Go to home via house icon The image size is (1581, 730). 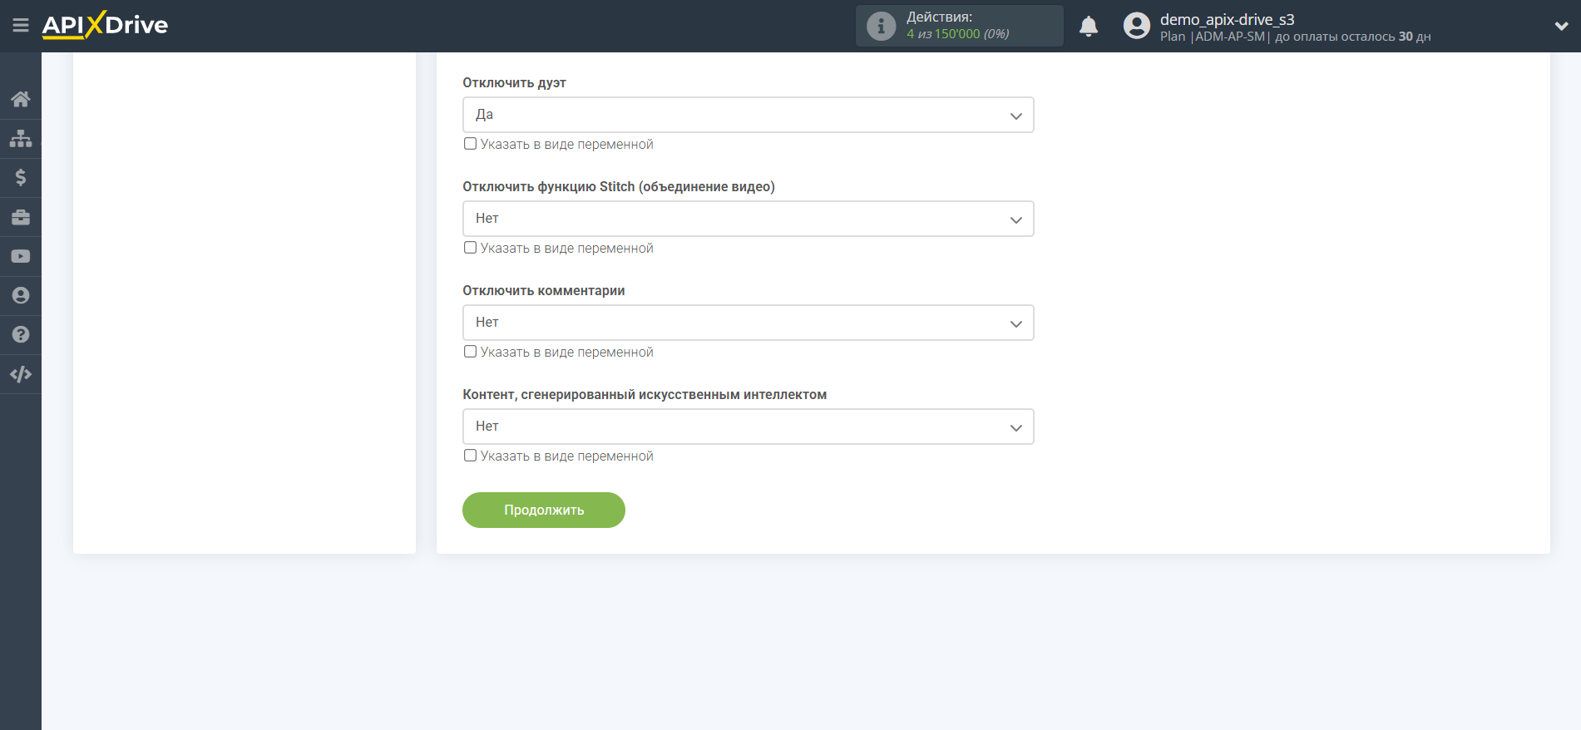coord(21,99)
